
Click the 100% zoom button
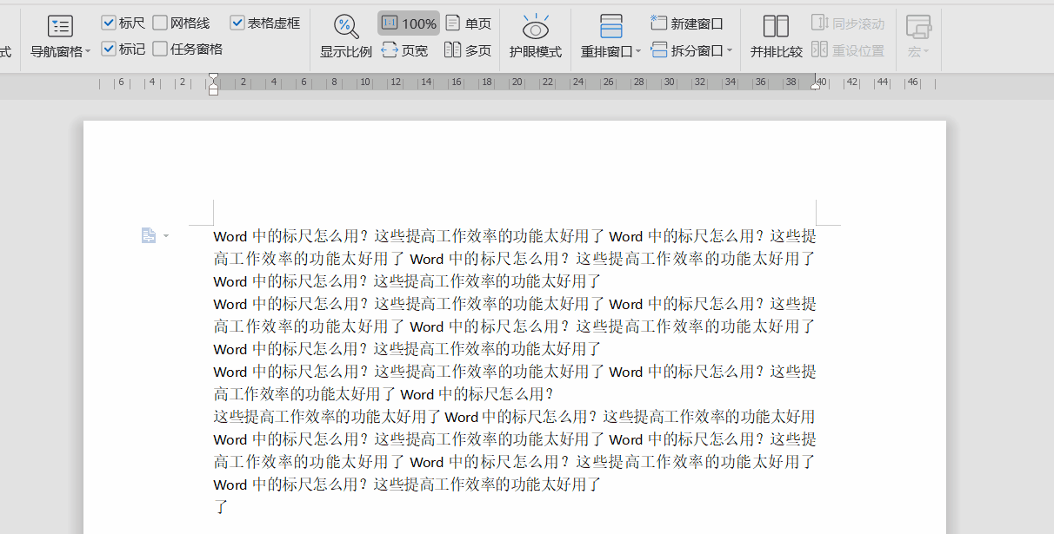409,23
